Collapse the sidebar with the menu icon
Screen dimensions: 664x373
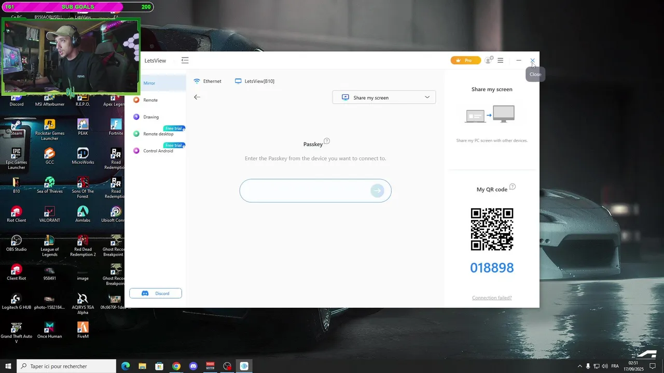(185, 61)
